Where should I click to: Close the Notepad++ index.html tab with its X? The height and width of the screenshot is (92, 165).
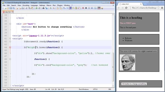pyautogui.click(x=12, y=12)
